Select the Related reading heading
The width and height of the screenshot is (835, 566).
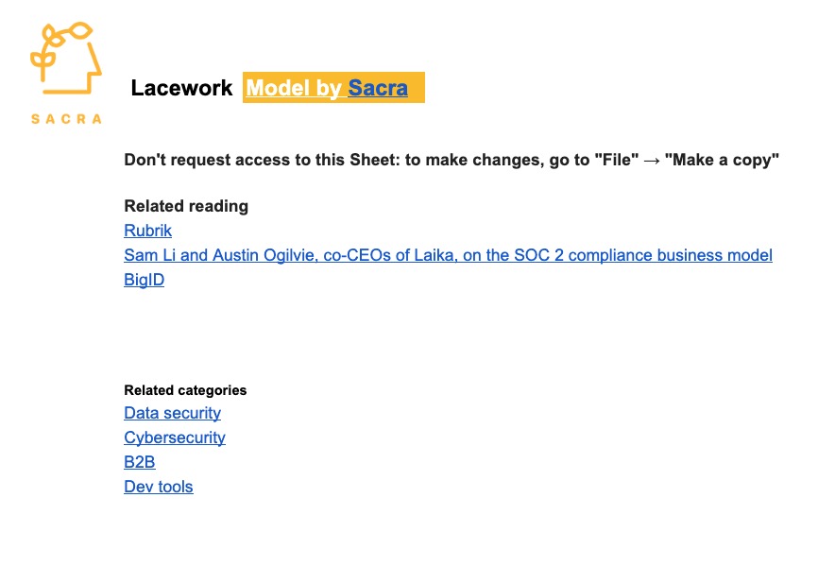[186, 206]
